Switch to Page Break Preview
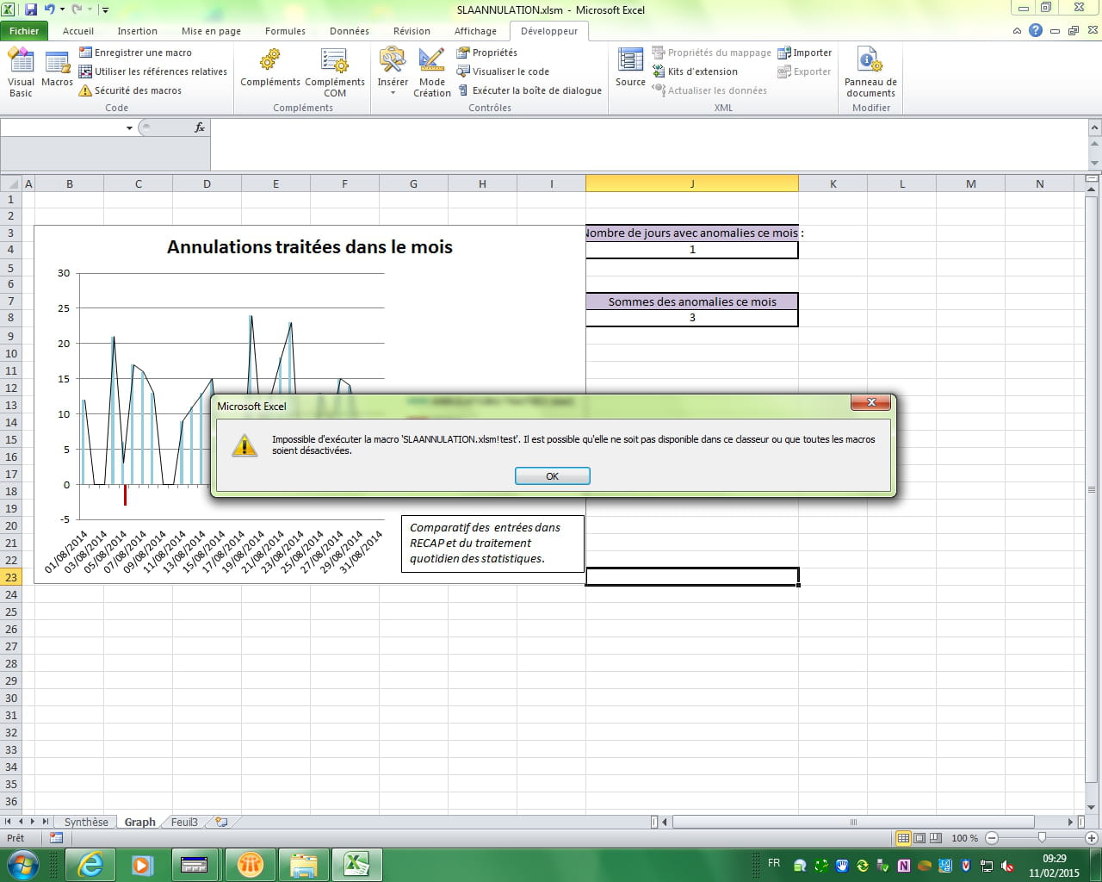The width and height of the screenshot is (1102, 882). 936,838
